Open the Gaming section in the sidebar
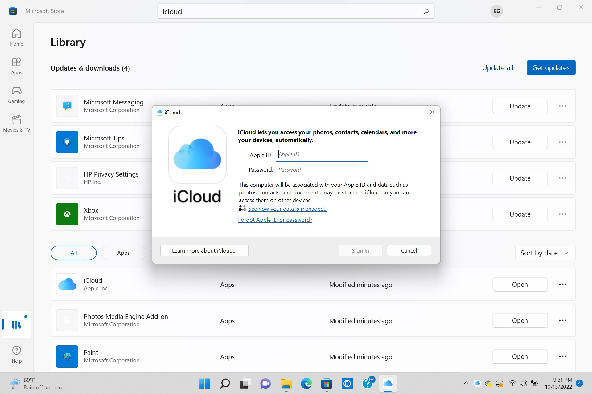The height and width of the screenshot is (394, 592). [x=16, y=95]
